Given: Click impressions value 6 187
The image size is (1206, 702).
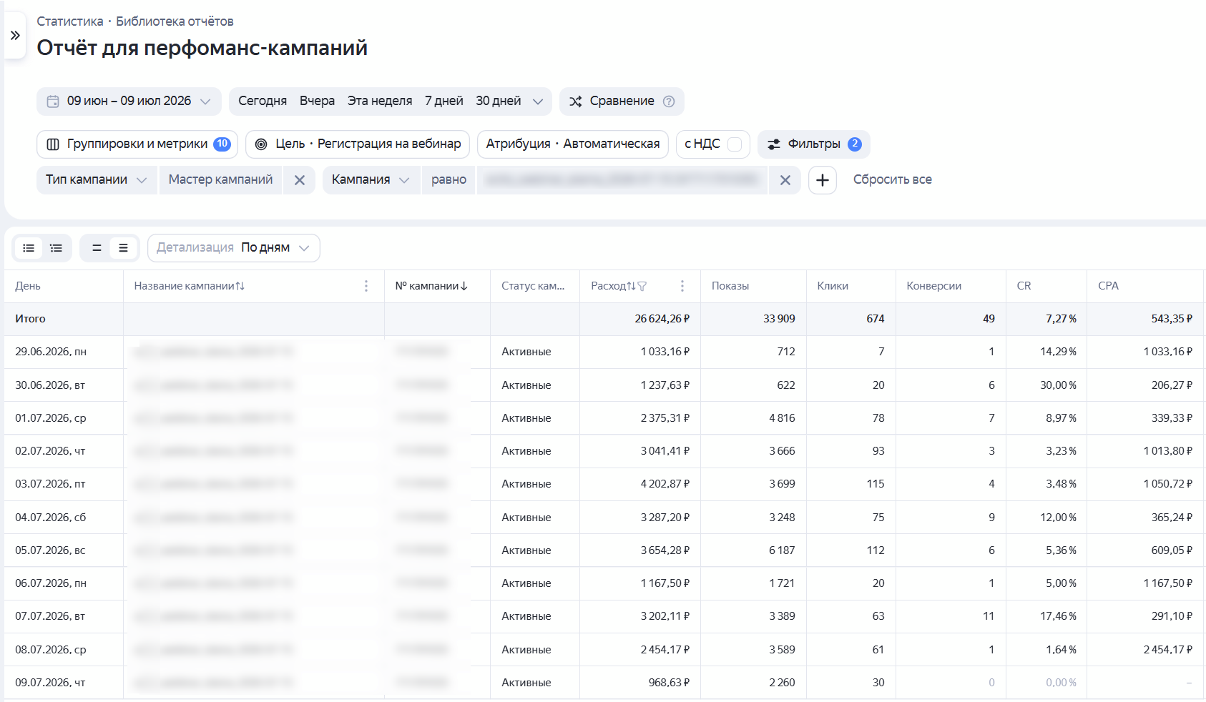Looking at the screenshot, I should point(782,550).
